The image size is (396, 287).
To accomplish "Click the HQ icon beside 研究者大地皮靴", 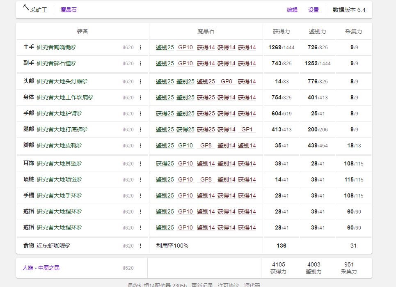I will 79,145.
